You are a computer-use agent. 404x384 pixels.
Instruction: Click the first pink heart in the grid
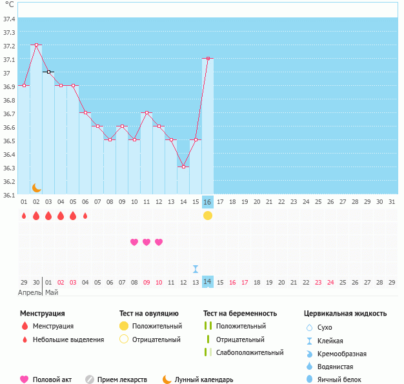[134, 242]
